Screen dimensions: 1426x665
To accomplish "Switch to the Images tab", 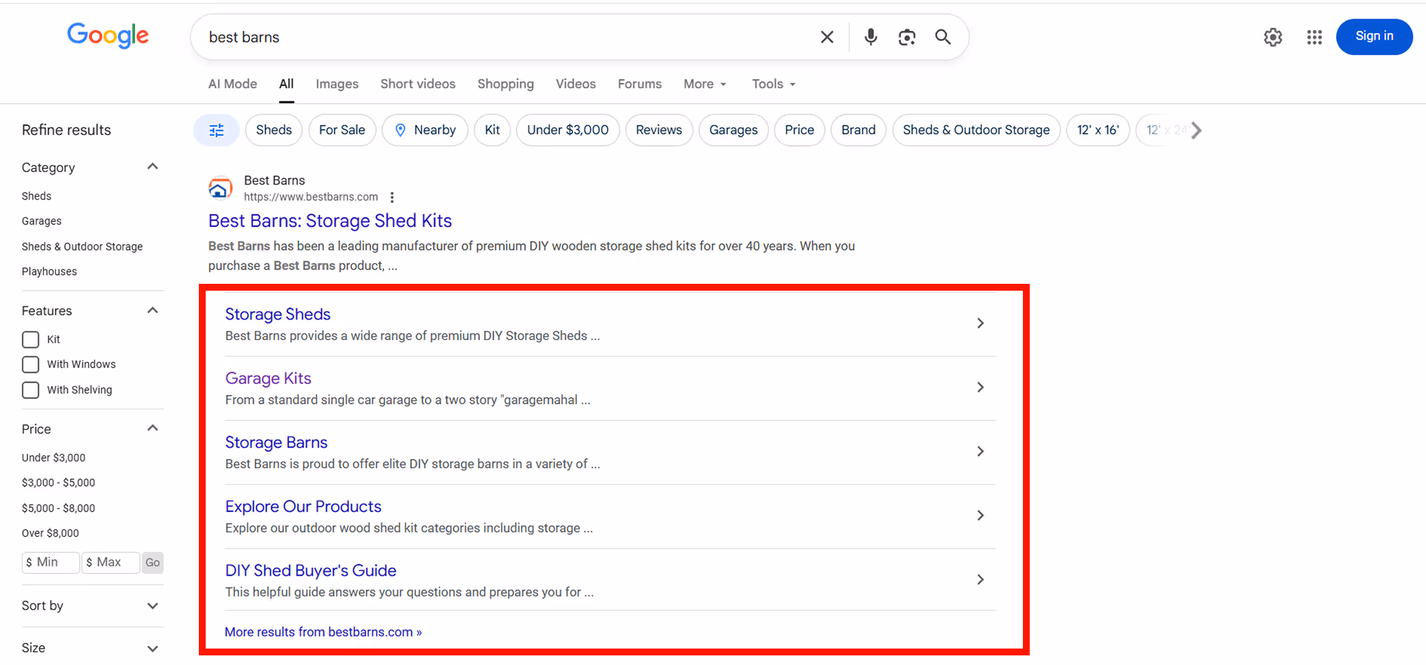I will 337,84.
